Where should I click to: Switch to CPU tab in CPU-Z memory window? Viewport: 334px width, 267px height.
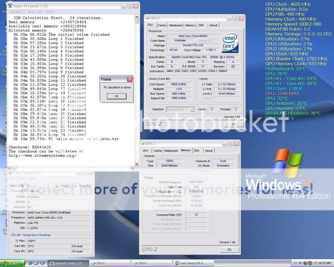point(145,151)
